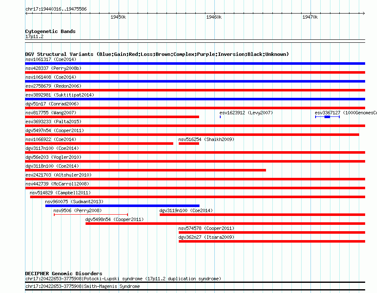The width and height of the screenshot is (377, 293).
Task: Open the dgv3117n100 (Coe2014) label
Action: tap(52, 148)
